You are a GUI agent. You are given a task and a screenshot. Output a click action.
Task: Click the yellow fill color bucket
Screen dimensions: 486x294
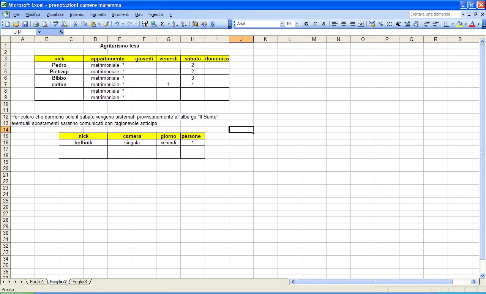[459, 24]
